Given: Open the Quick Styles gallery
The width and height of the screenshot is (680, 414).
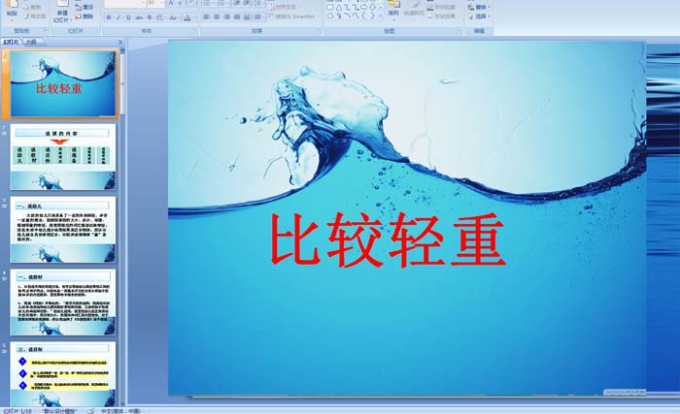Looking at the screenshot, I should point(414,11).
